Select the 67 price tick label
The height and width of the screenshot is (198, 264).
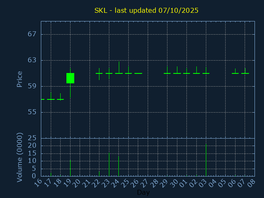(32, 34)
